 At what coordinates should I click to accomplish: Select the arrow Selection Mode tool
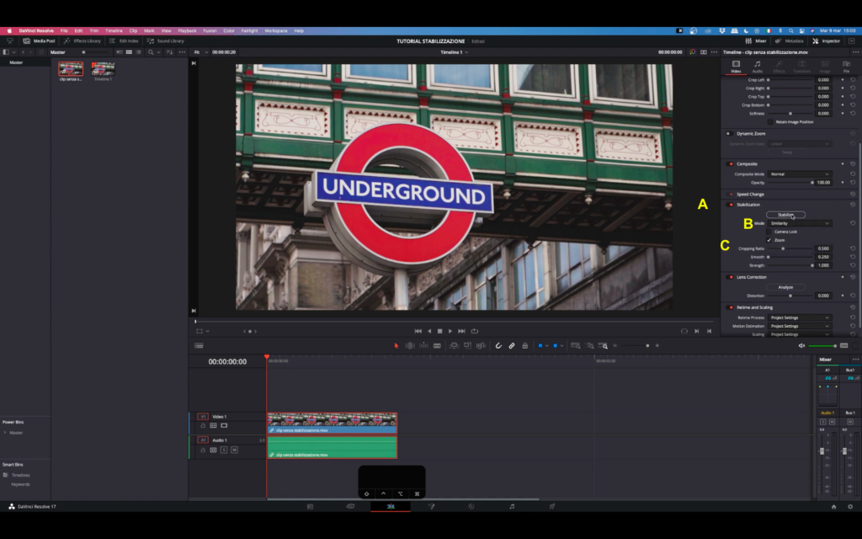point(396,346)
